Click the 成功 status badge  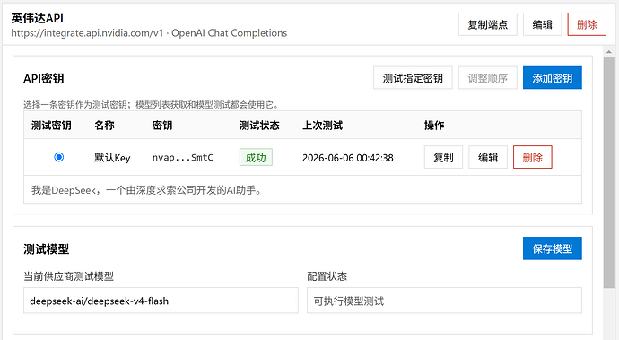click(256, 157)
